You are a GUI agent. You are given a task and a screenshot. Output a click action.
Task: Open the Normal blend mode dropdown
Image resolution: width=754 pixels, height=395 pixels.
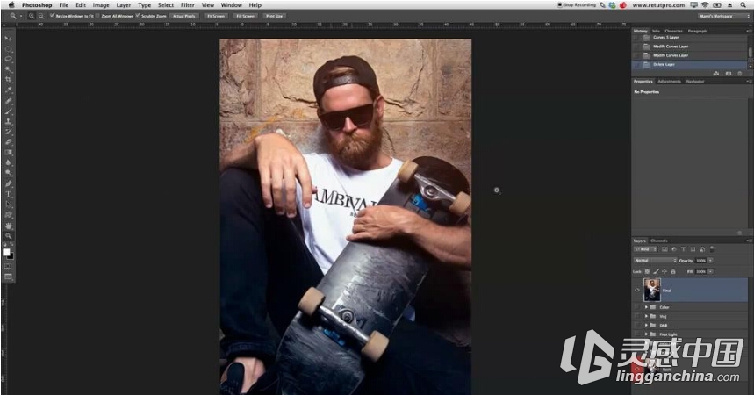pyautogui.click(x=655, y=261)
